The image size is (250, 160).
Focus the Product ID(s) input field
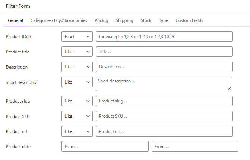point(164,36)
